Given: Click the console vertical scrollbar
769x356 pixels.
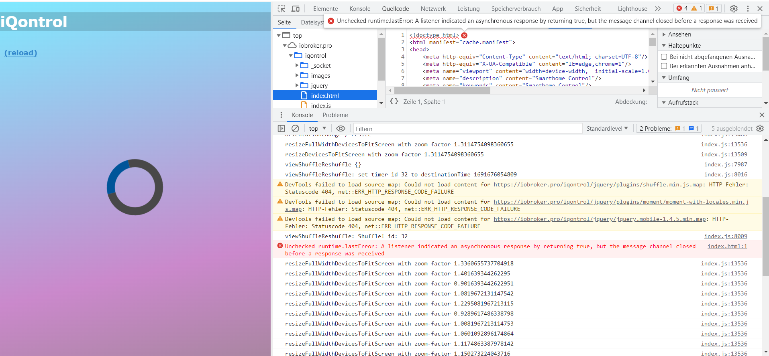Looking at the screenshot, I should pos(765,237).
